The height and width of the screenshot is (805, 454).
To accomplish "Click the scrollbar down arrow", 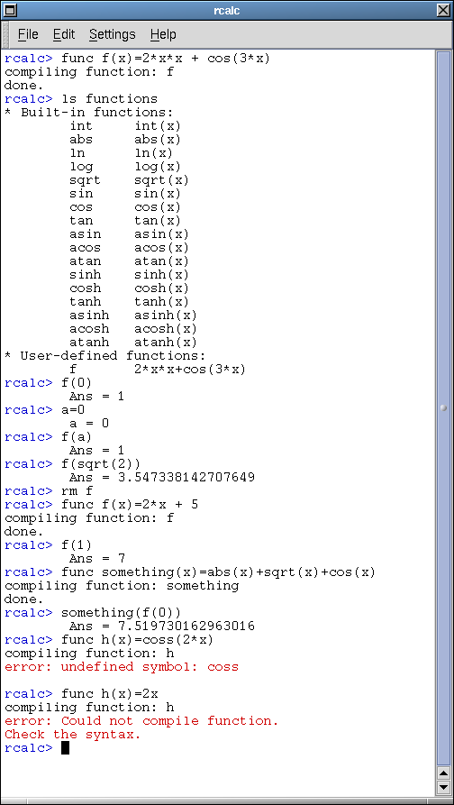I will (443, 786).
